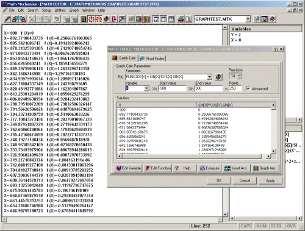Click the purple help book toolbar icon
The image size is (305, 231).
(272, 19)
